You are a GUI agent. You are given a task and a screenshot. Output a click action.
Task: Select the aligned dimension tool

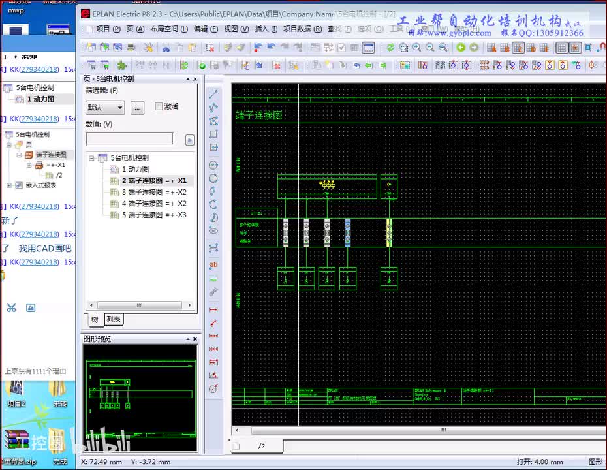click(213, 323)
